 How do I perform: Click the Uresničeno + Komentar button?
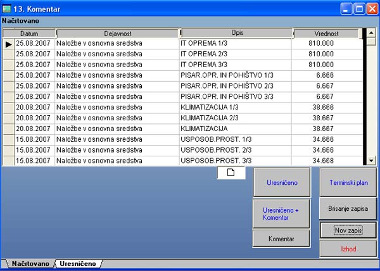(281, 213)
